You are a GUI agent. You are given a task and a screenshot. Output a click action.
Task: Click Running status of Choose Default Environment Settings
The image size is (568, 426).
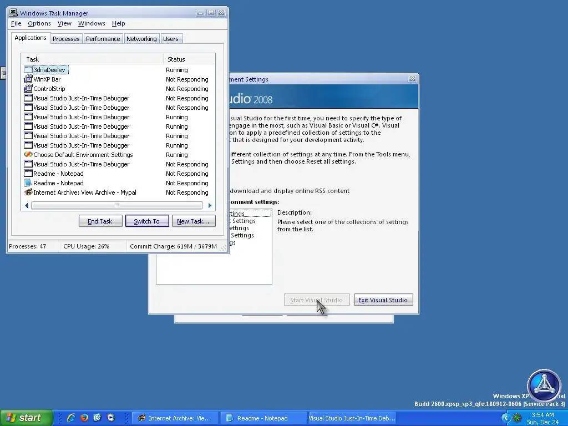coord(177,154)
